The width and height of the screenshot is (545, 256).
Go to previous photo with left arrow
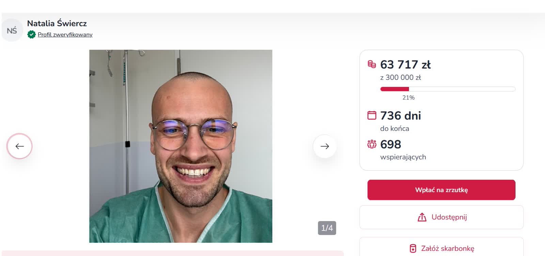pyautogui.click(x=20, y=146)
